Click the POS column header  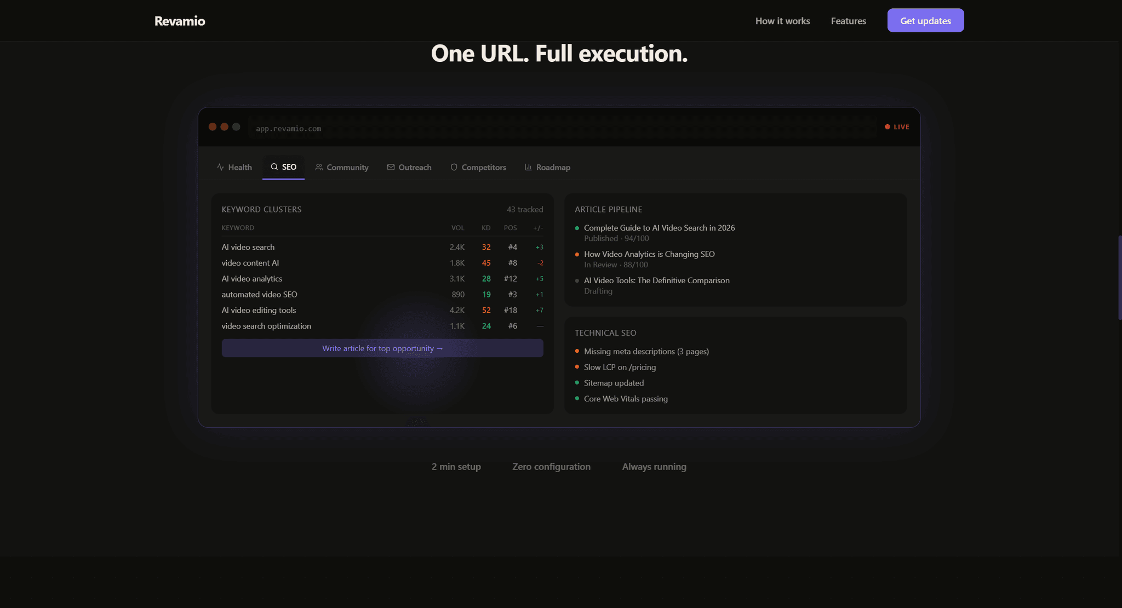coord(510,228)
